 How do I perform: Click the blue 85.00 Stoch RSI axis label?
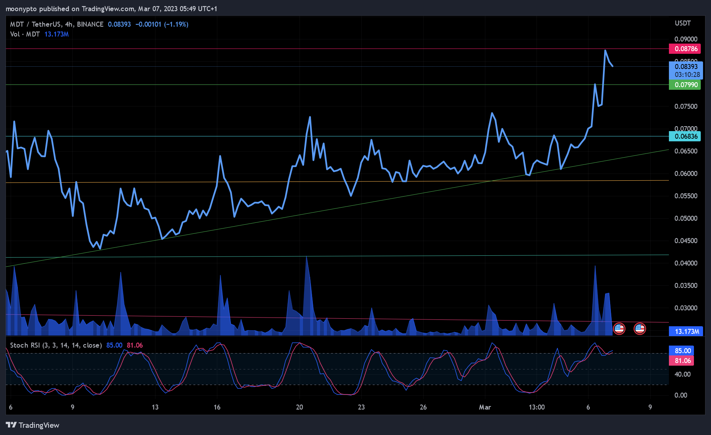click(681, 351)
